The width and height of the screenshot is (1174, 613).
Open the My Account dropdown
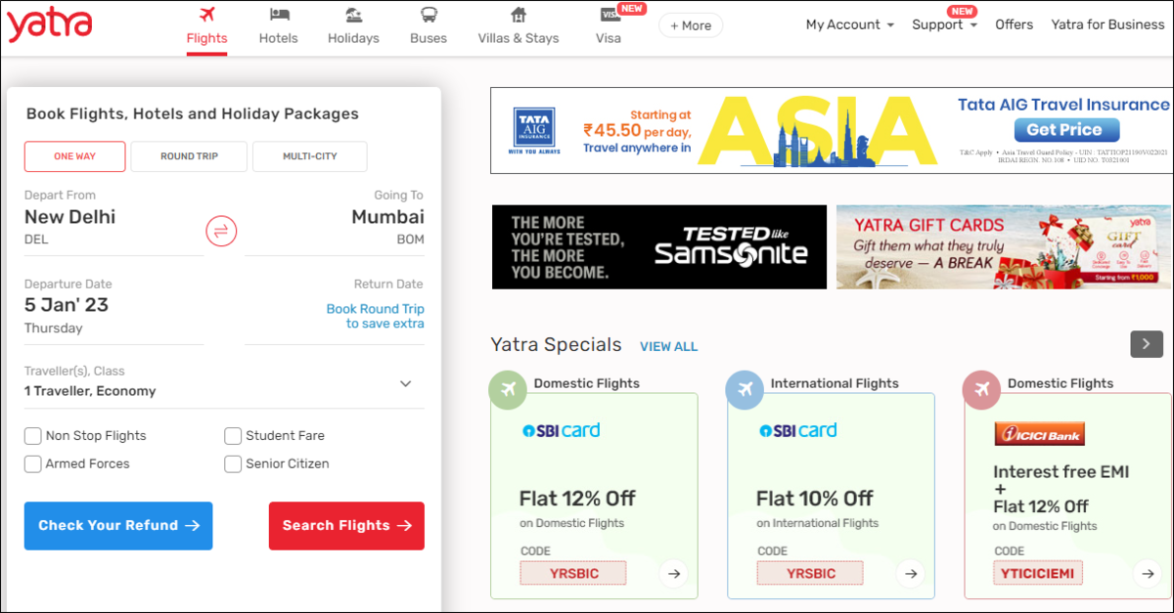(x=850, y=24)
